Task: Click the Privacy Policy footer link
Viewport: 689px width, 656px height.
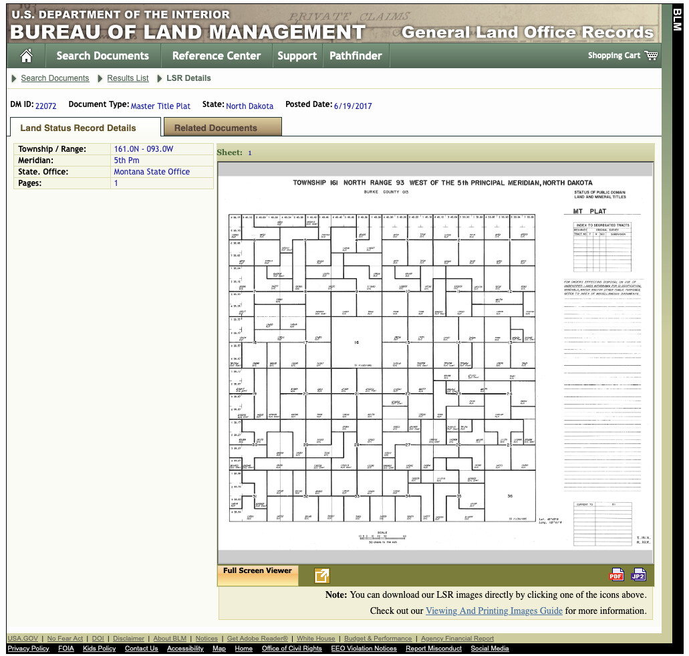Action: click(x=28, y=649)
